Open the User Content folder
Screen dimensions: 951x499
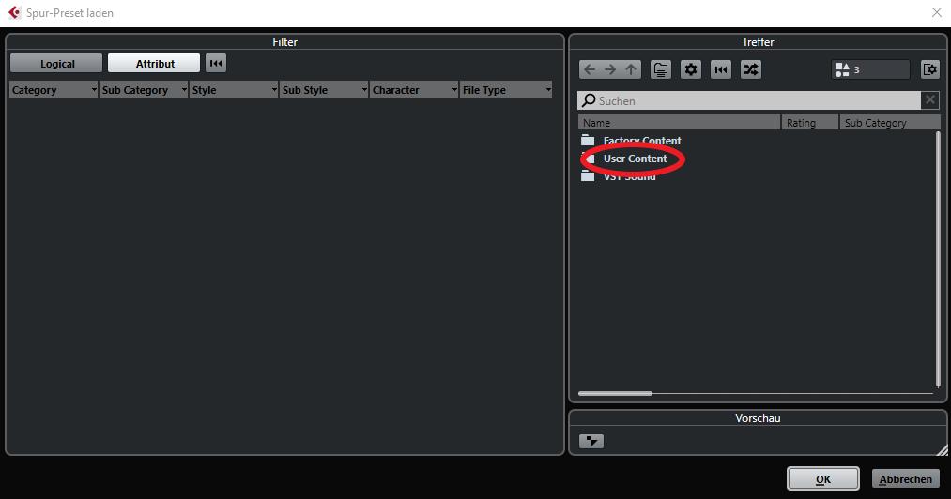pos(635,159)
